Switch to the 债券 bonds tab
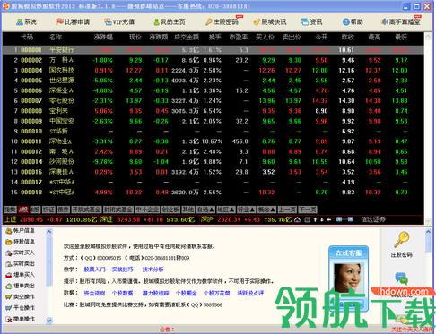This screenshot has height=334, width=436. pos(63,210)
